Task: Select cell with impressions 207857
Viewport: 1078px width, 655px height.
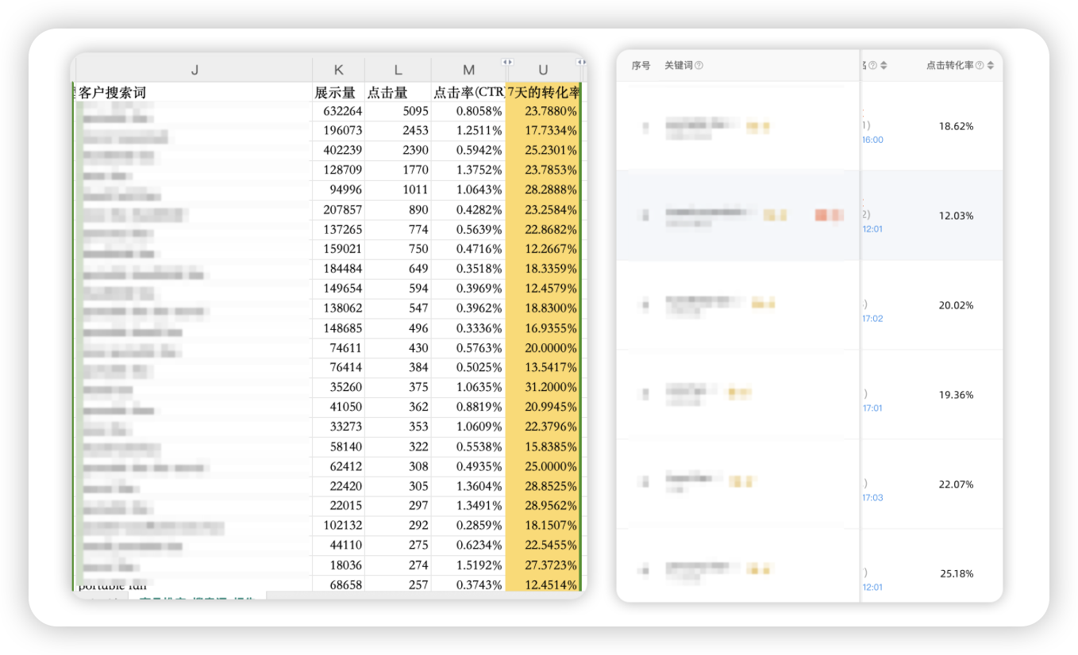Action: [x=339, y=210]
